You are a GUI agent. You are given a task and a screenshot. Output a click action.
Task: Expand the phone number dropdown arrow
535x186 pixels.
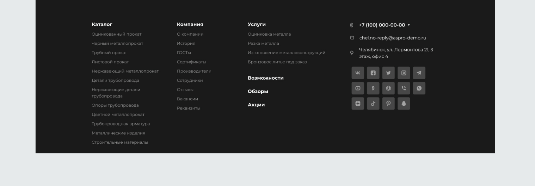pos(409,25)
